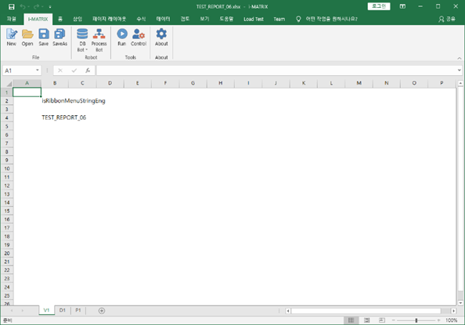The image size is (465, 325).
Task: Open the Load Test ribbon tab
Action: [x=254, y=19]
